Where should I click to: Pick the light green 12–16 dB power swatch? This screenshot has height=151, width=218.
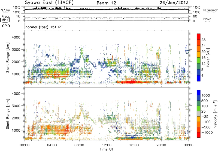[x=199, y=61]
